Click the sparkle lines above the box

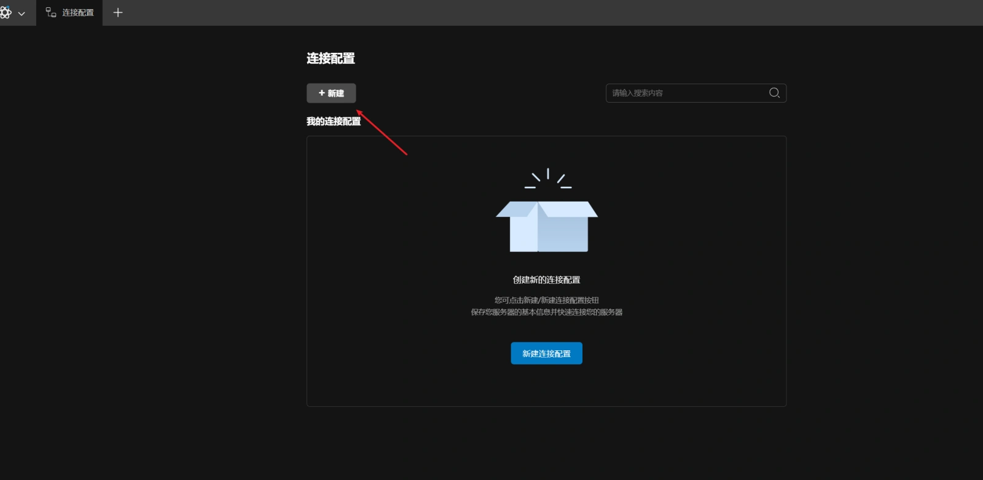(547, 178)
